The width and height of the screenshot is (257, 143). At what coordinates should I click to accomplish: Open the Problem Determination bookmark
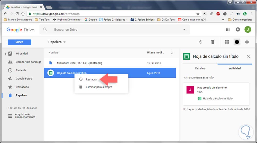(x=67, y=20)
